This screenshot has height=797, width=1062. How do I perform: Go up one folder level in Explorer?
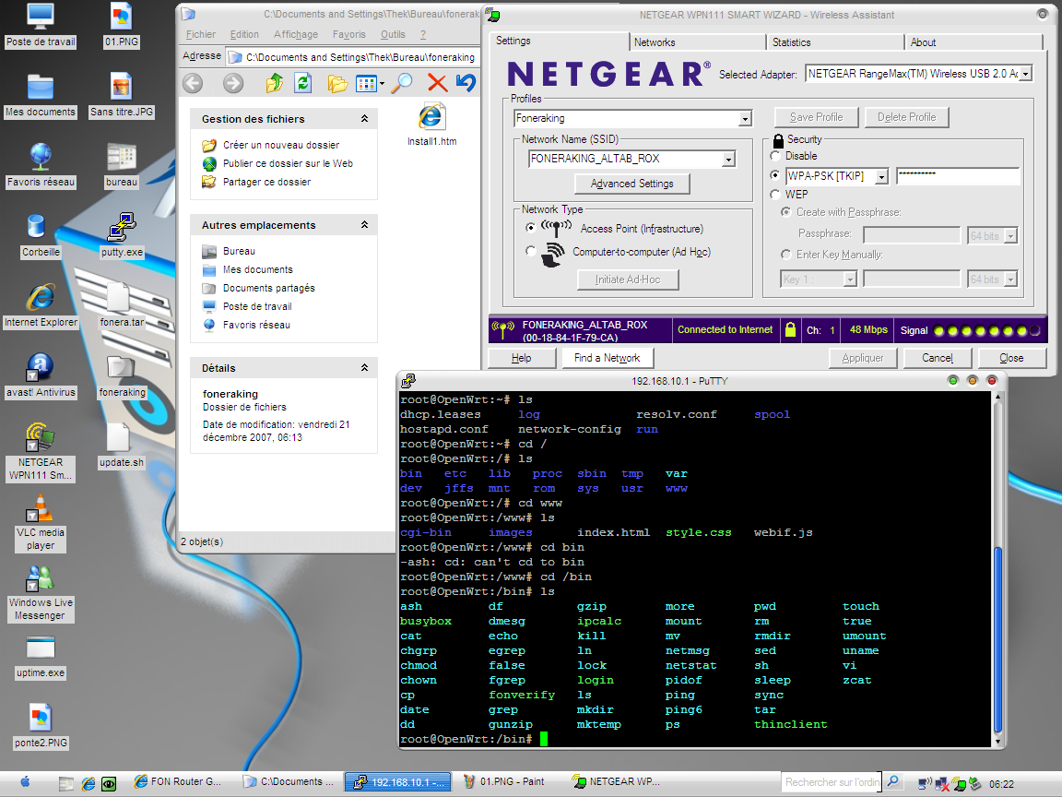[x=275, y=83]
